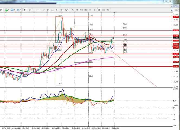Select the Fibonacci Retracement tool
The image size is (180, 130).
(x=52, y=10)
